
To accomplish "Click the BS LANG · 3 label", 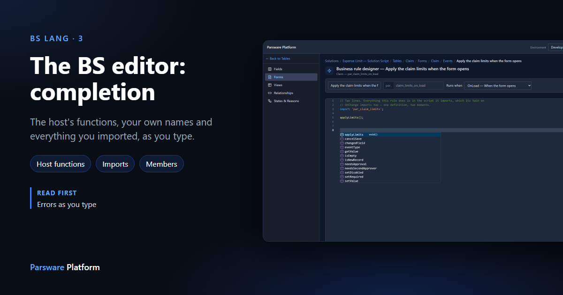I will (x=56, y=38).
